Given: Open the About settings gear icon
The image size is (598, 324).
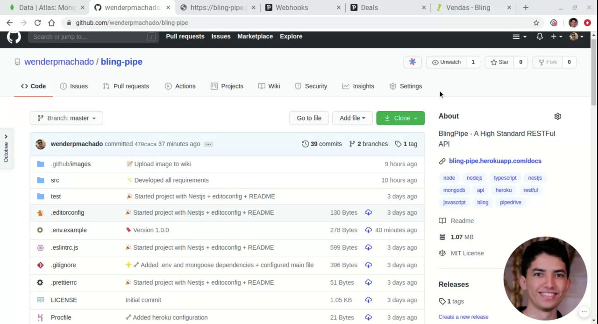Looking at the screenshot, I should [x=557, y=116].
